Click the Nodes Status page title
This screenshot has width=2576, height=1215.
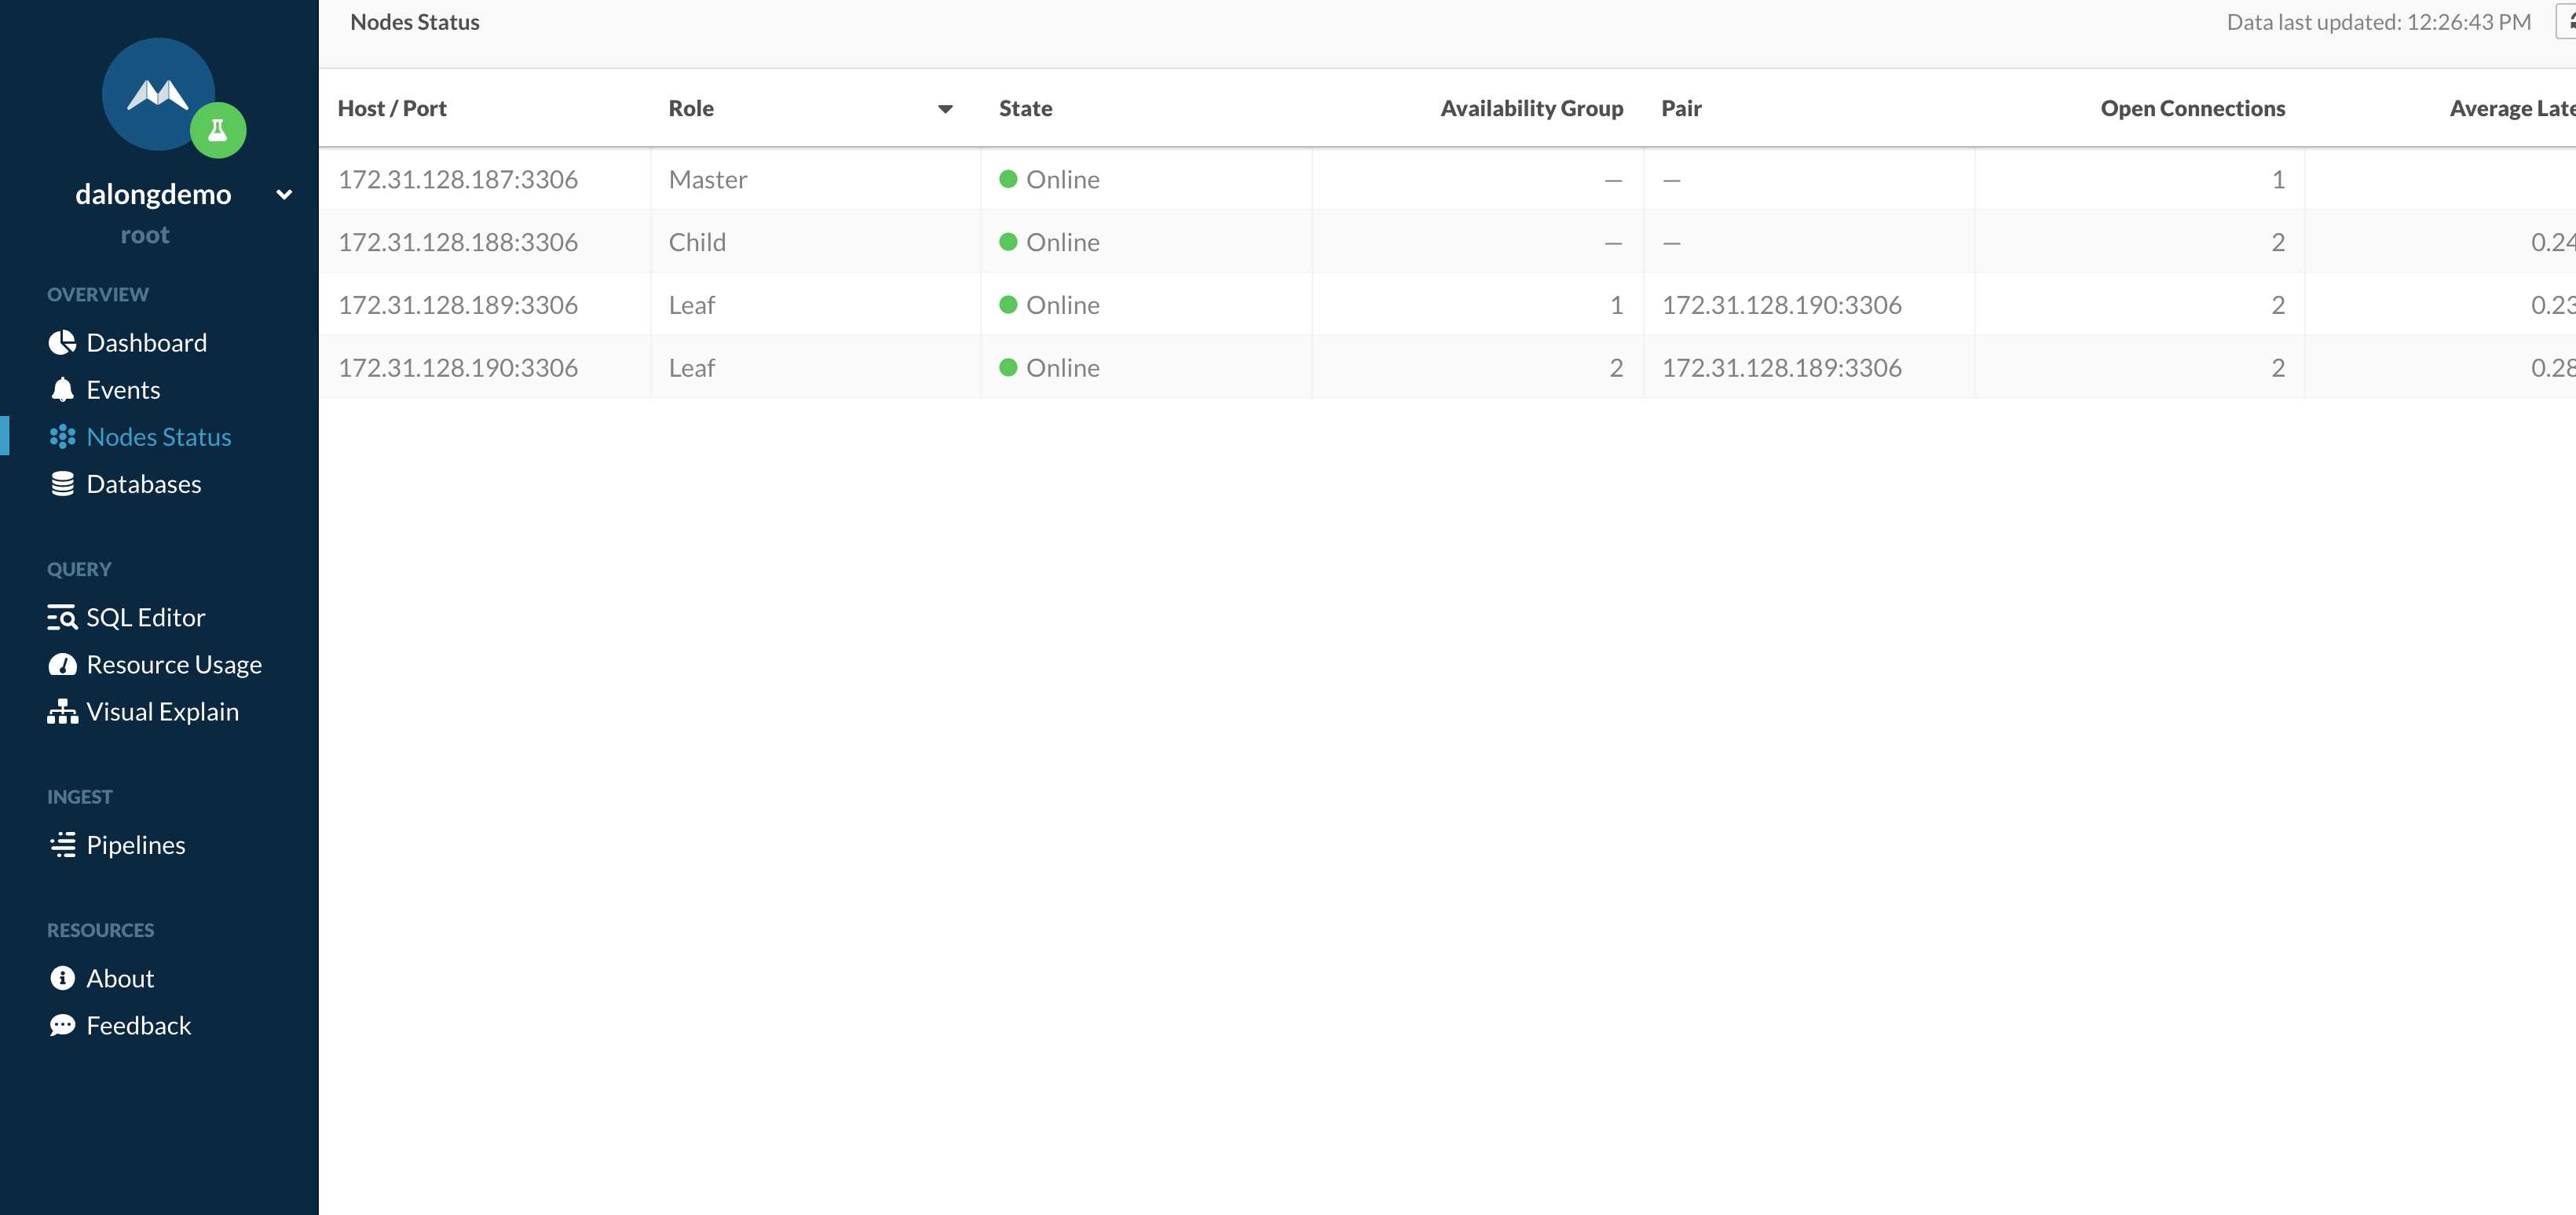pos(415,22)
